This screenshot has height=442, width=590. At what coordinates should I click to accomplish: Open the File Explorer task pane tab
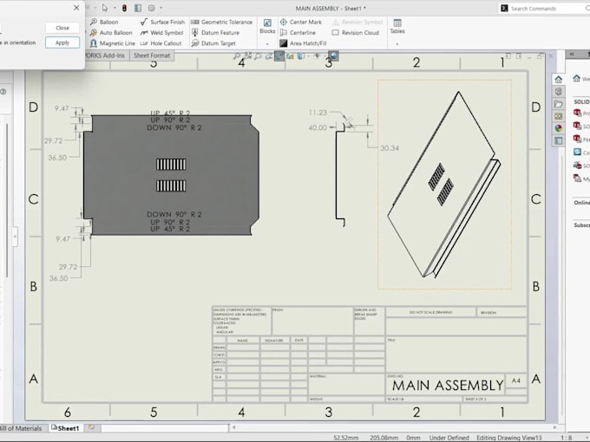[559, 104]
